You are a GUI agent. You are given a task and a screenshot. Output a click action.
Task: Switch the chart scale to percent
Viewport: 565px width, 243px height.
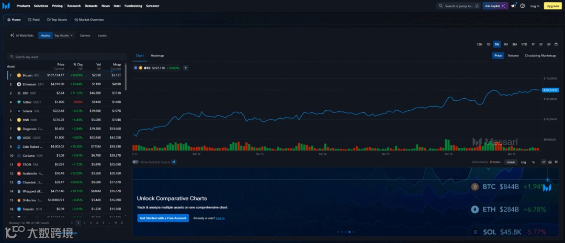[533, 162]
